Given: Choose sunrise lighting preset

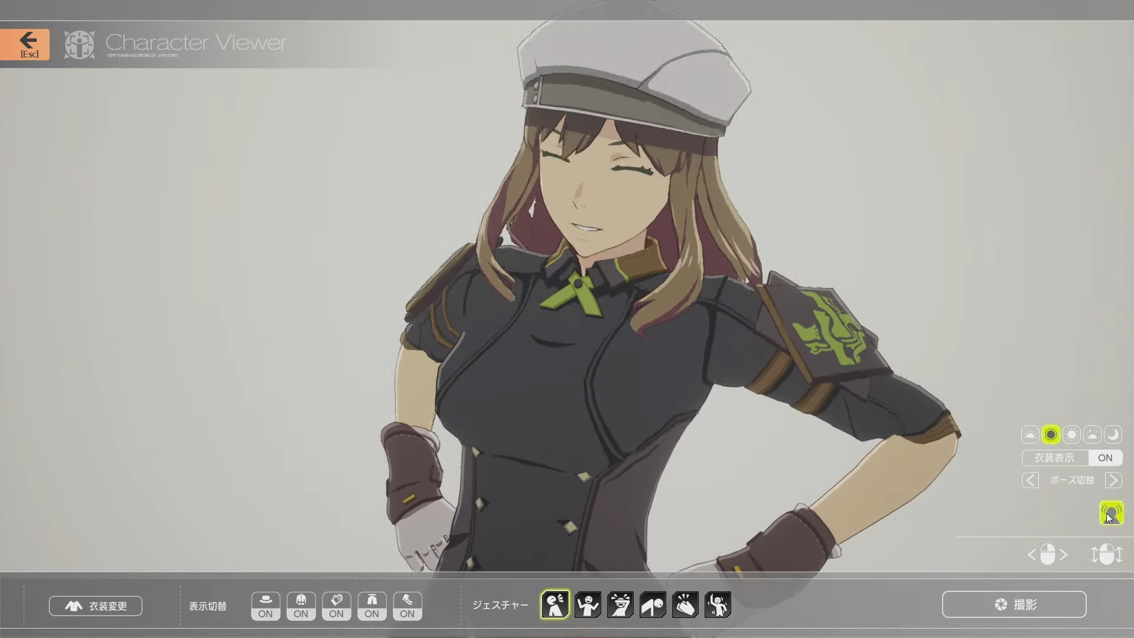Looking at the screenshot, I should tap(1030, 435).
